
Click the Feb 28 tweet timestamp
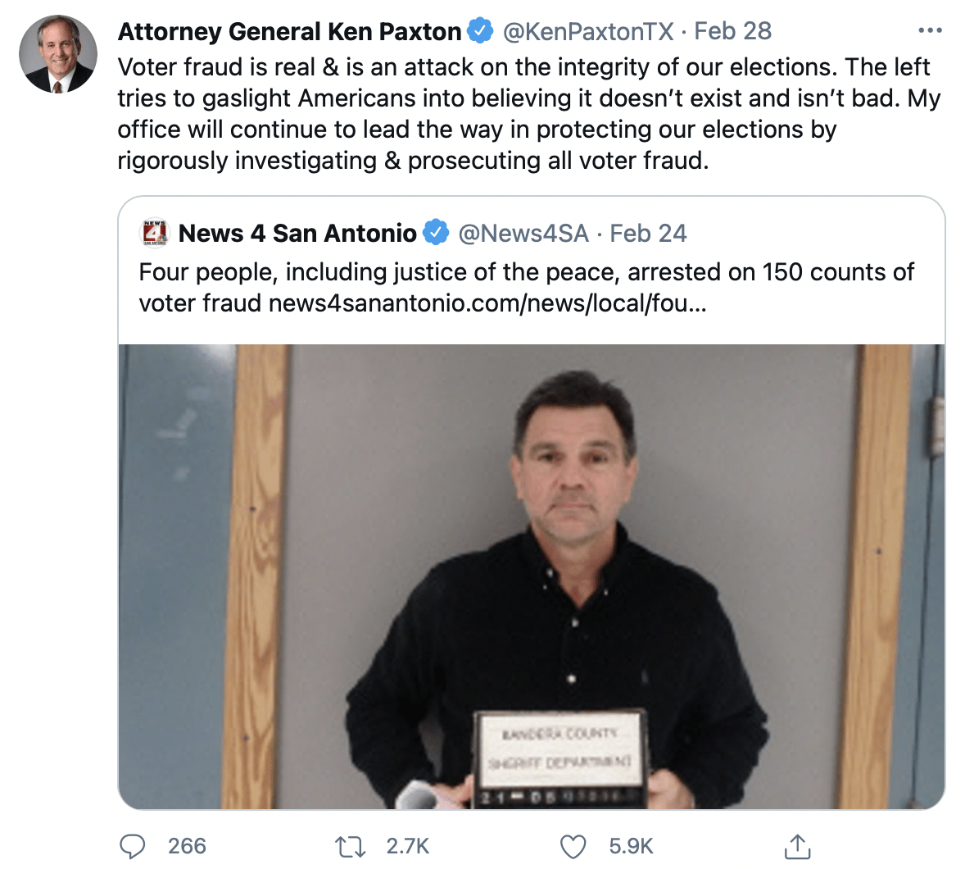[x=732, y=31]
